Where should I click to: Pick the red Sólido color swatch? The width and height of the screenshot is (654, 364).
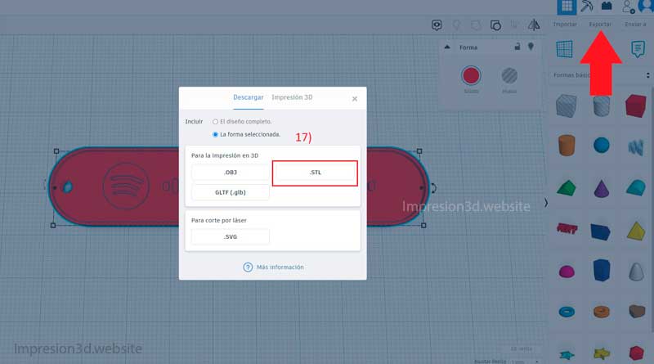[471, 76]
